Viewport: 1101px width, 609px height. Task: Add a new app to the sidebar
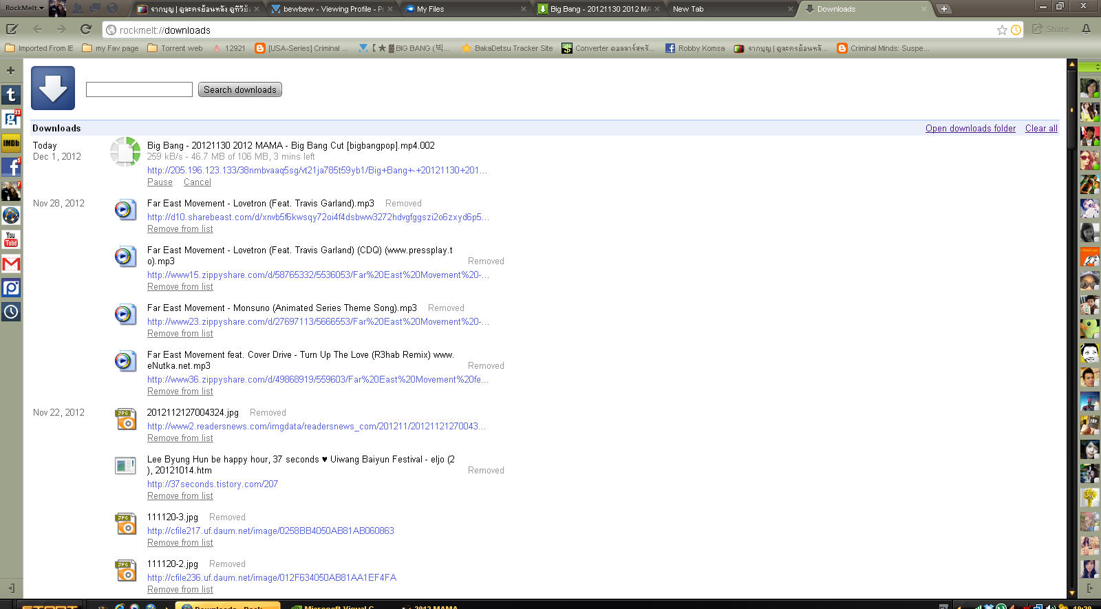click(10, 70)
